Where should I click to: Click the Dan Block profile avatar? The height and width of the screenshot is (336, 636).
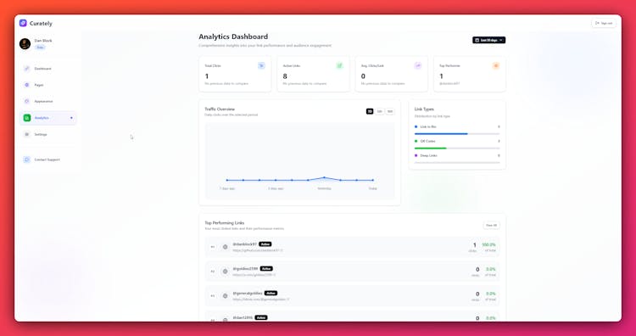(25, 44)
